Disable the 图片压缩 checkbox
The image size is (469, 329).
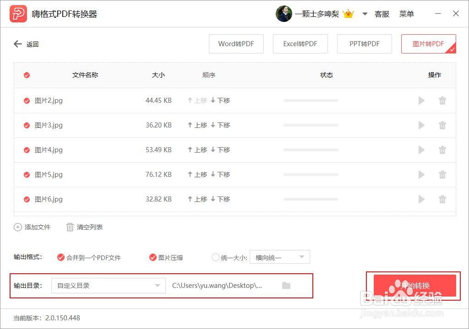click(153, 257)
